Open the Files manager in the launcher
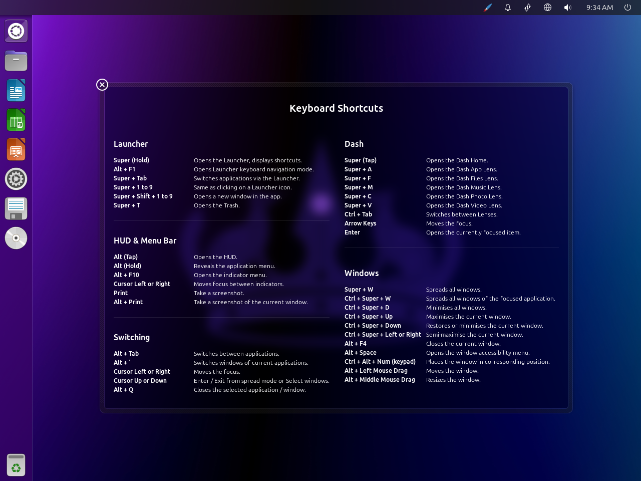Viewport: 641px width, 481px height. tap(16, 61)
